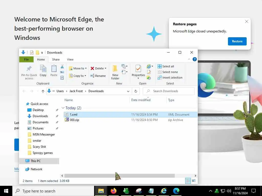Switch to Details view icon in the status bar
The image size is (262, 196).
[188, 181]
